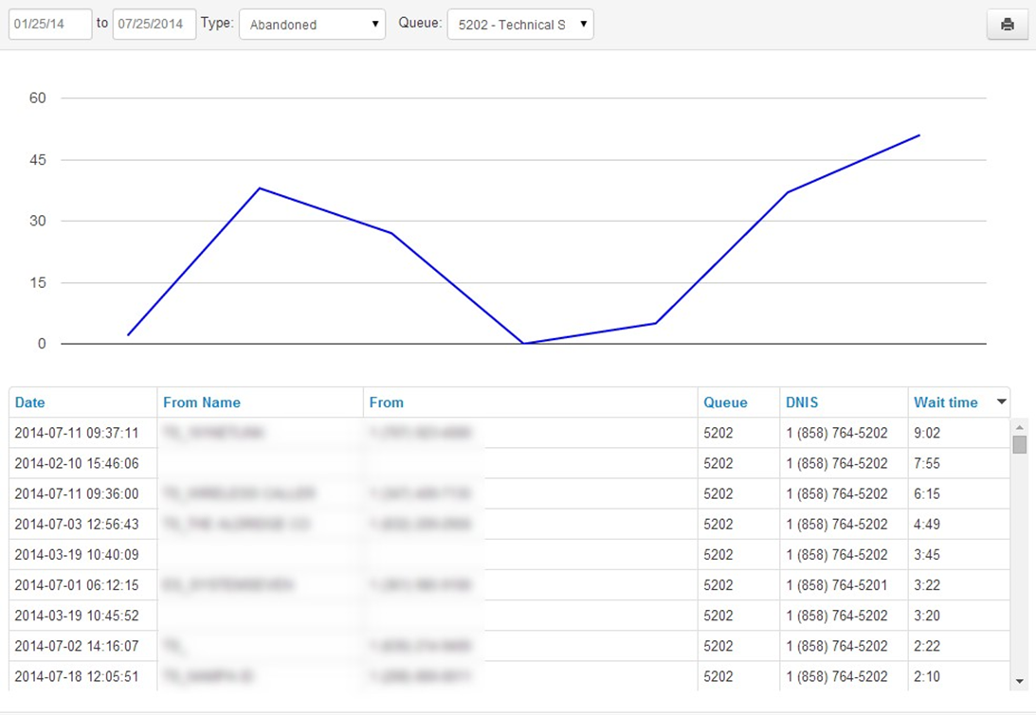
Task: Select the row dated 2014-07-01 06:12:15
Action: [509, 585]
